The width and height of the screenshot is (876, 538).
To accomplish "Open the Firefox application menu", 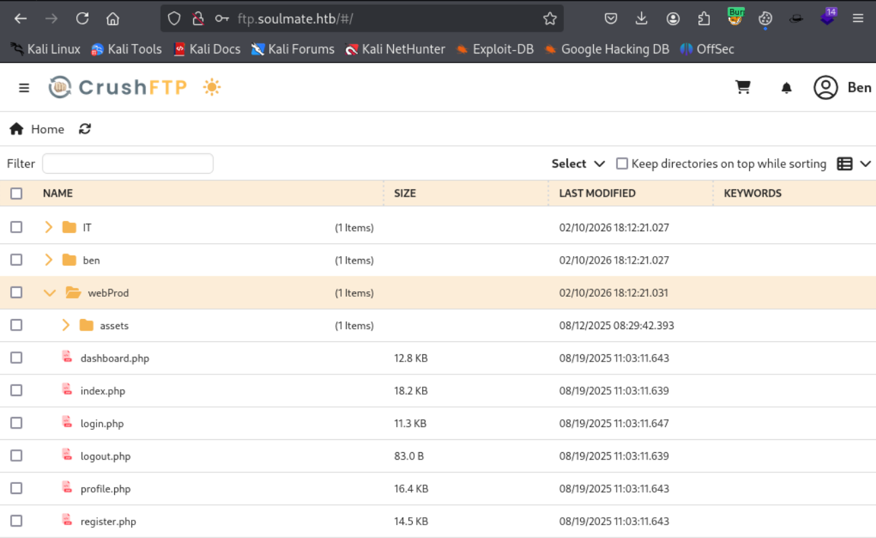I will point(858,18).
